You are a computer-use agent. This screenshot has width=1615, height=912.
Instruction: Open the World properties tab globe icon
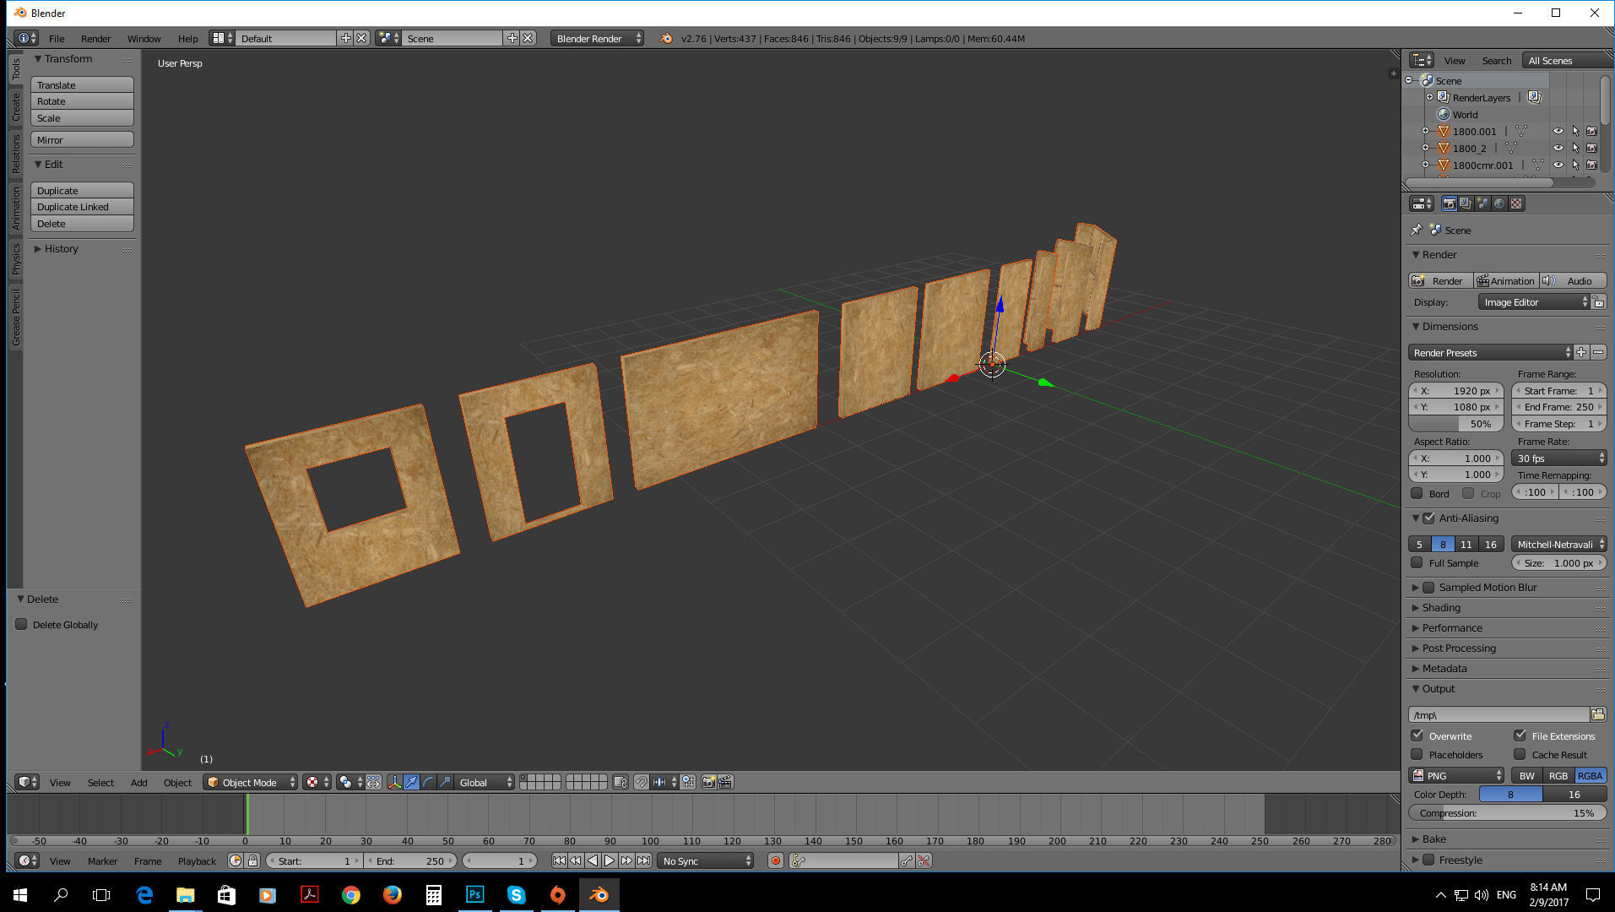(1499, 204)
